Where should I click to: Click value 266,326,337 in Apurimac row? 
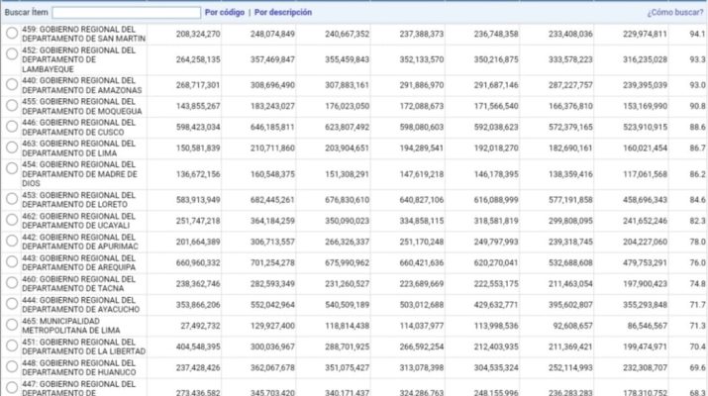coord(348,242)
